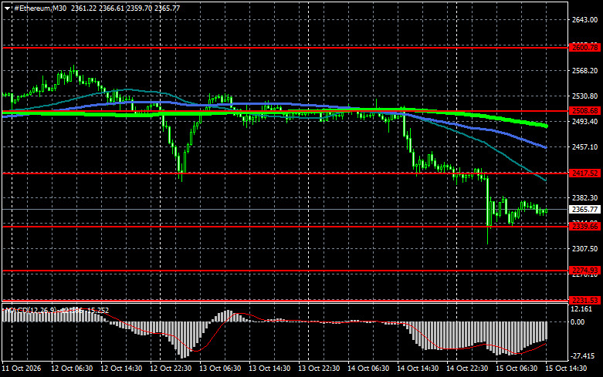Open the chart dropdown triangle beside #Ethereum
The width and height of the screenshot is (603, 377).
tap(7, 8)
